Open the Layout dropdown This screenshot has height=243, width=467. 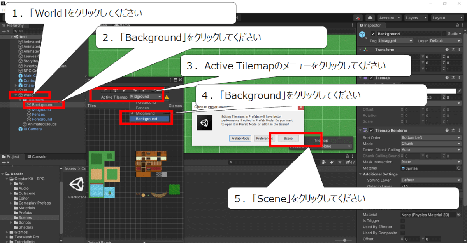click(x=447, y=18)
